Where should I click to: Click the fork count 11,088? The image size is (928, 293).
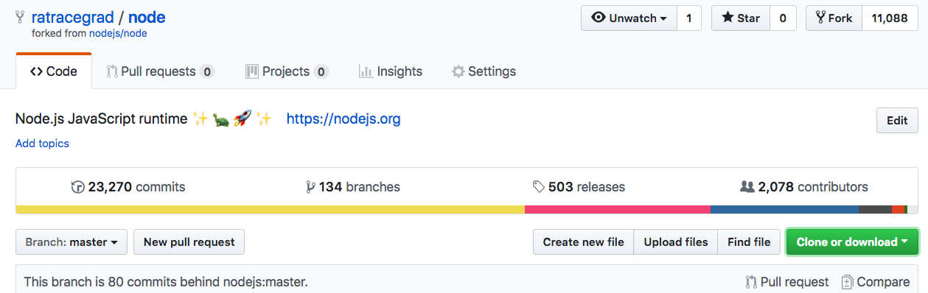click(x=890, y=18)
